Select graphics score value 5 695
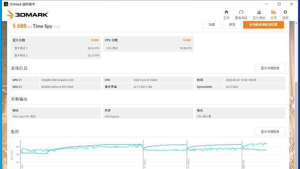This screenshot has height=169, width=300. 95,40
